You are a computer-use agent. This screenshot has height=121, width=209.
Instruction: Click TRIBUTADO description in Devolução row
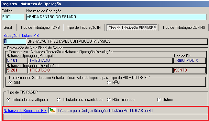pyautogui.click(x=101, y=70)
